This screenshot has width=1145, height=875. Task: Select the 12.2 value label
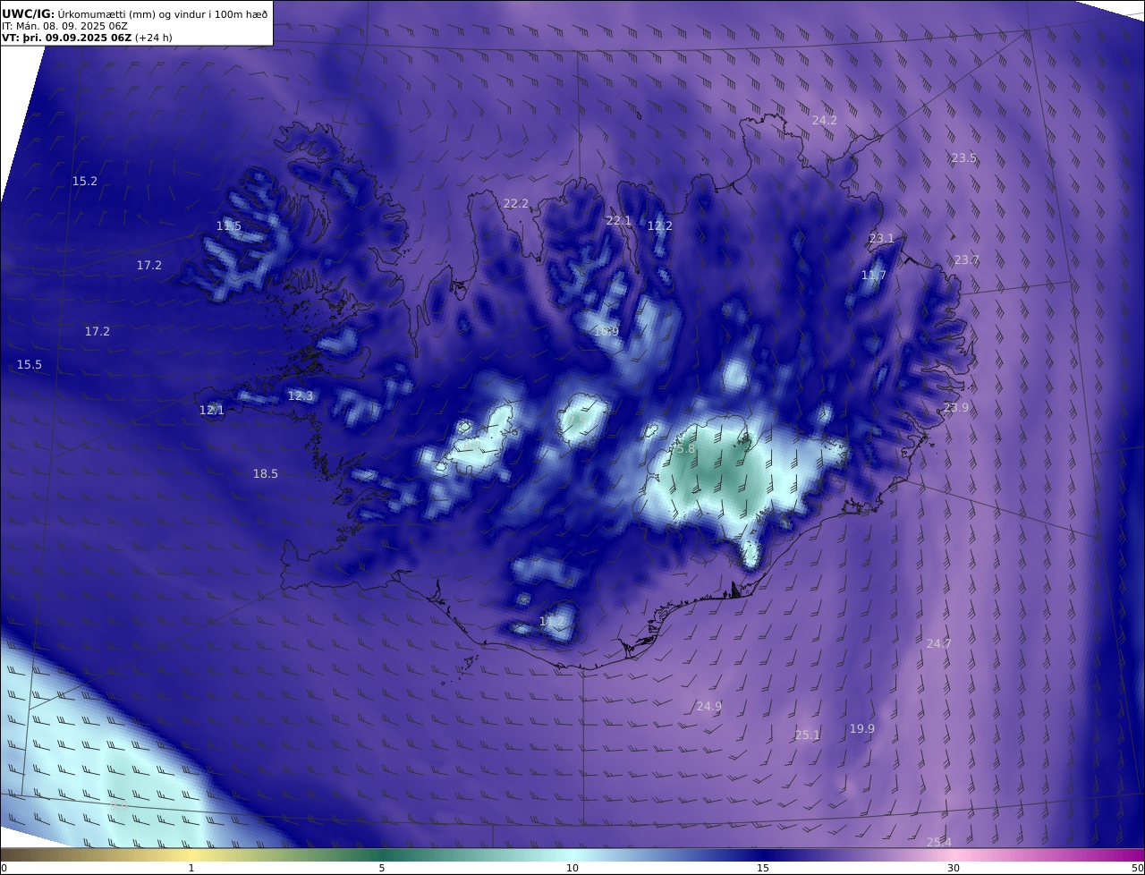click(660, 225)
